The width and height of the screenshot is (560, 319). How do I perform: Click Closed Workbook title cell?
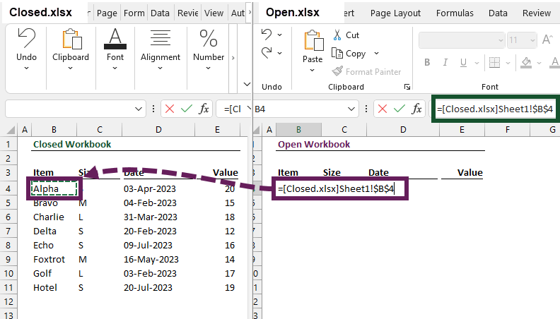pyautogui.click(x=72, y=145)
